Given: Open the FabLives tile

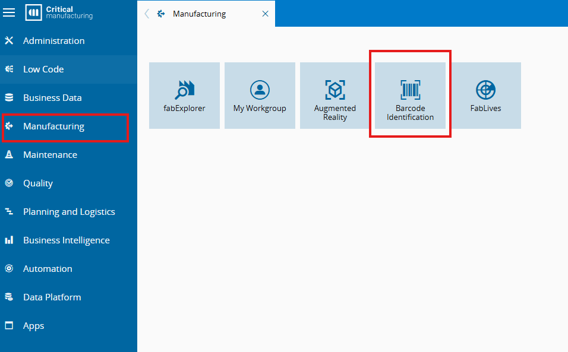Looking at the screenshot, I should point(486,96).
